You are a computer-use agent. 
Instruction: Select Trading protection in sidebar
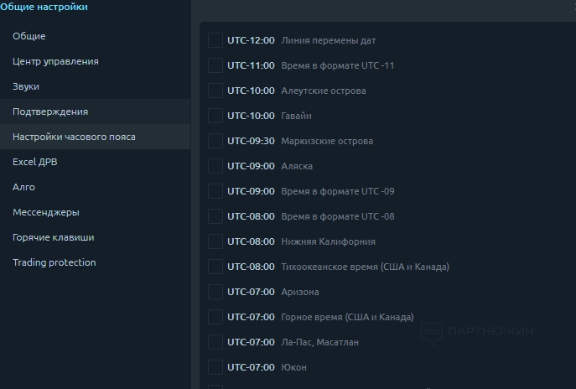pyautogui.click(x=54, y=262)
